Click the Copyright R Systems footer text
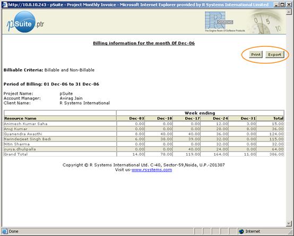Screen dimensions: 294x236 tap(144, 165)
